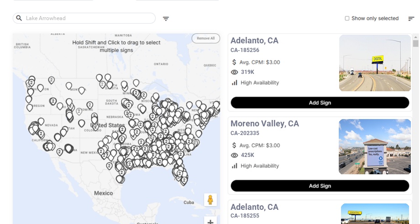Add the Moreno Valley CA-202335 sign

320,186
